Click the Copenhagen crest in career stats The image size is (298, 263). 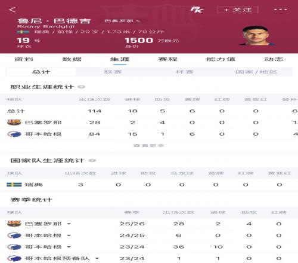click(x=14, y=134)
